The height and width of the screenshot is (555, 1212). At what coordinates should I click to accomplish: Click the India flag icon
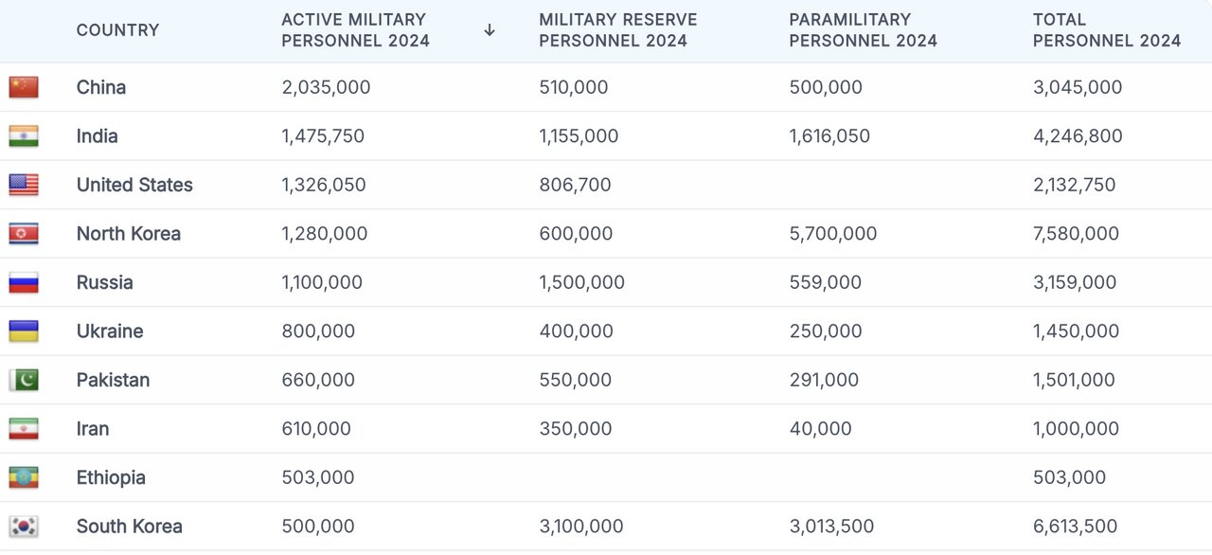coord(24,136)
